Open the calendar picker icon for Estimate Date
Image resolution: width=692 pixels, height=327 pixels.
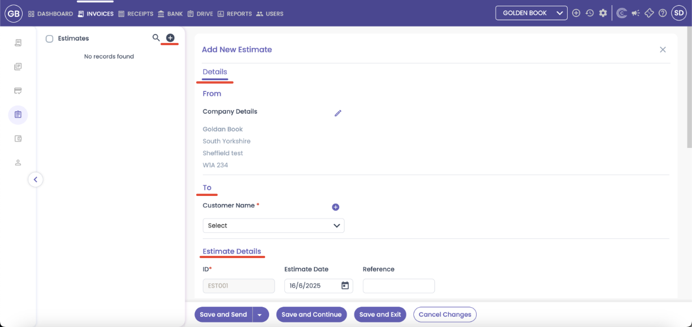click(x=345, y=286)
